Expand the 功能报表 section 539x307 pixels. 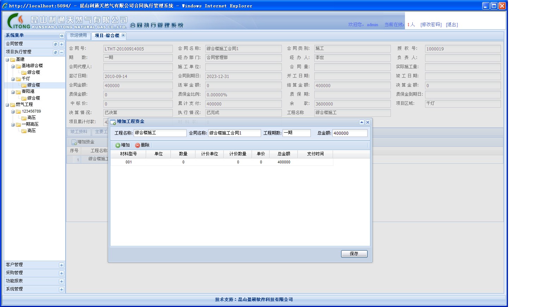(61, 281)
